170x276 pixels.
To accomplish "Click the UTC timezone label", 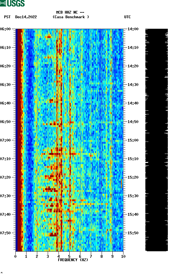I will pyautogui.click(x=127, y=17).
